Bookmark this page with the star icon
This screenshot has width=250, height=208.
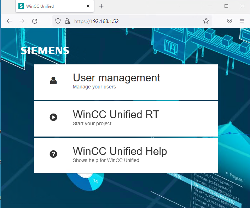point(206,21)
